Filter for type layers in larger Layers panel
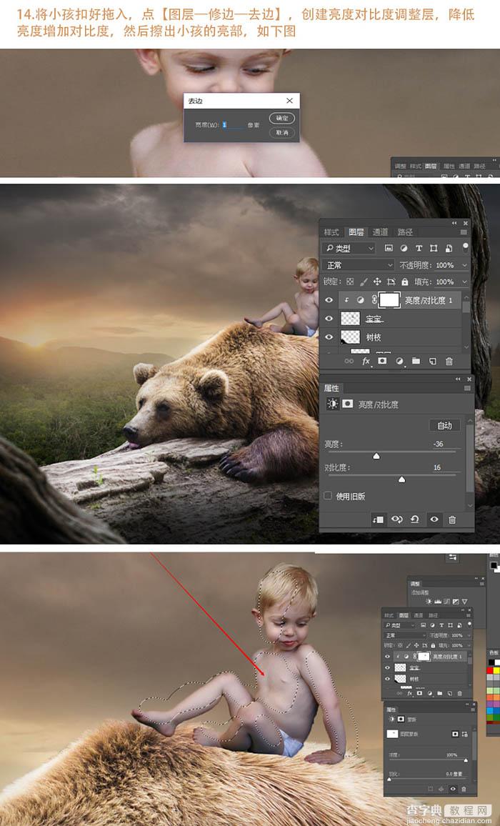 419,248
